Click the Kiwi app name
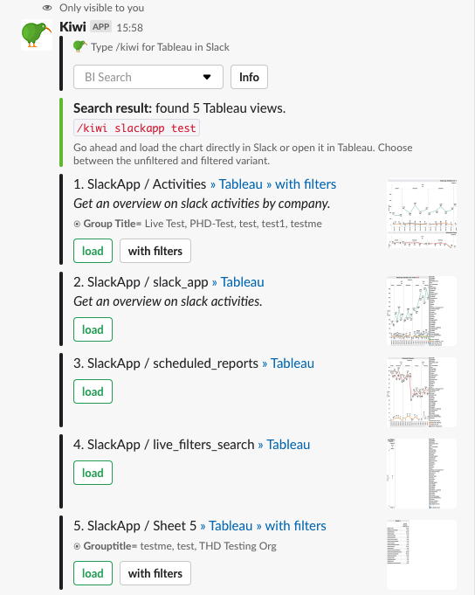 point(72,27)
